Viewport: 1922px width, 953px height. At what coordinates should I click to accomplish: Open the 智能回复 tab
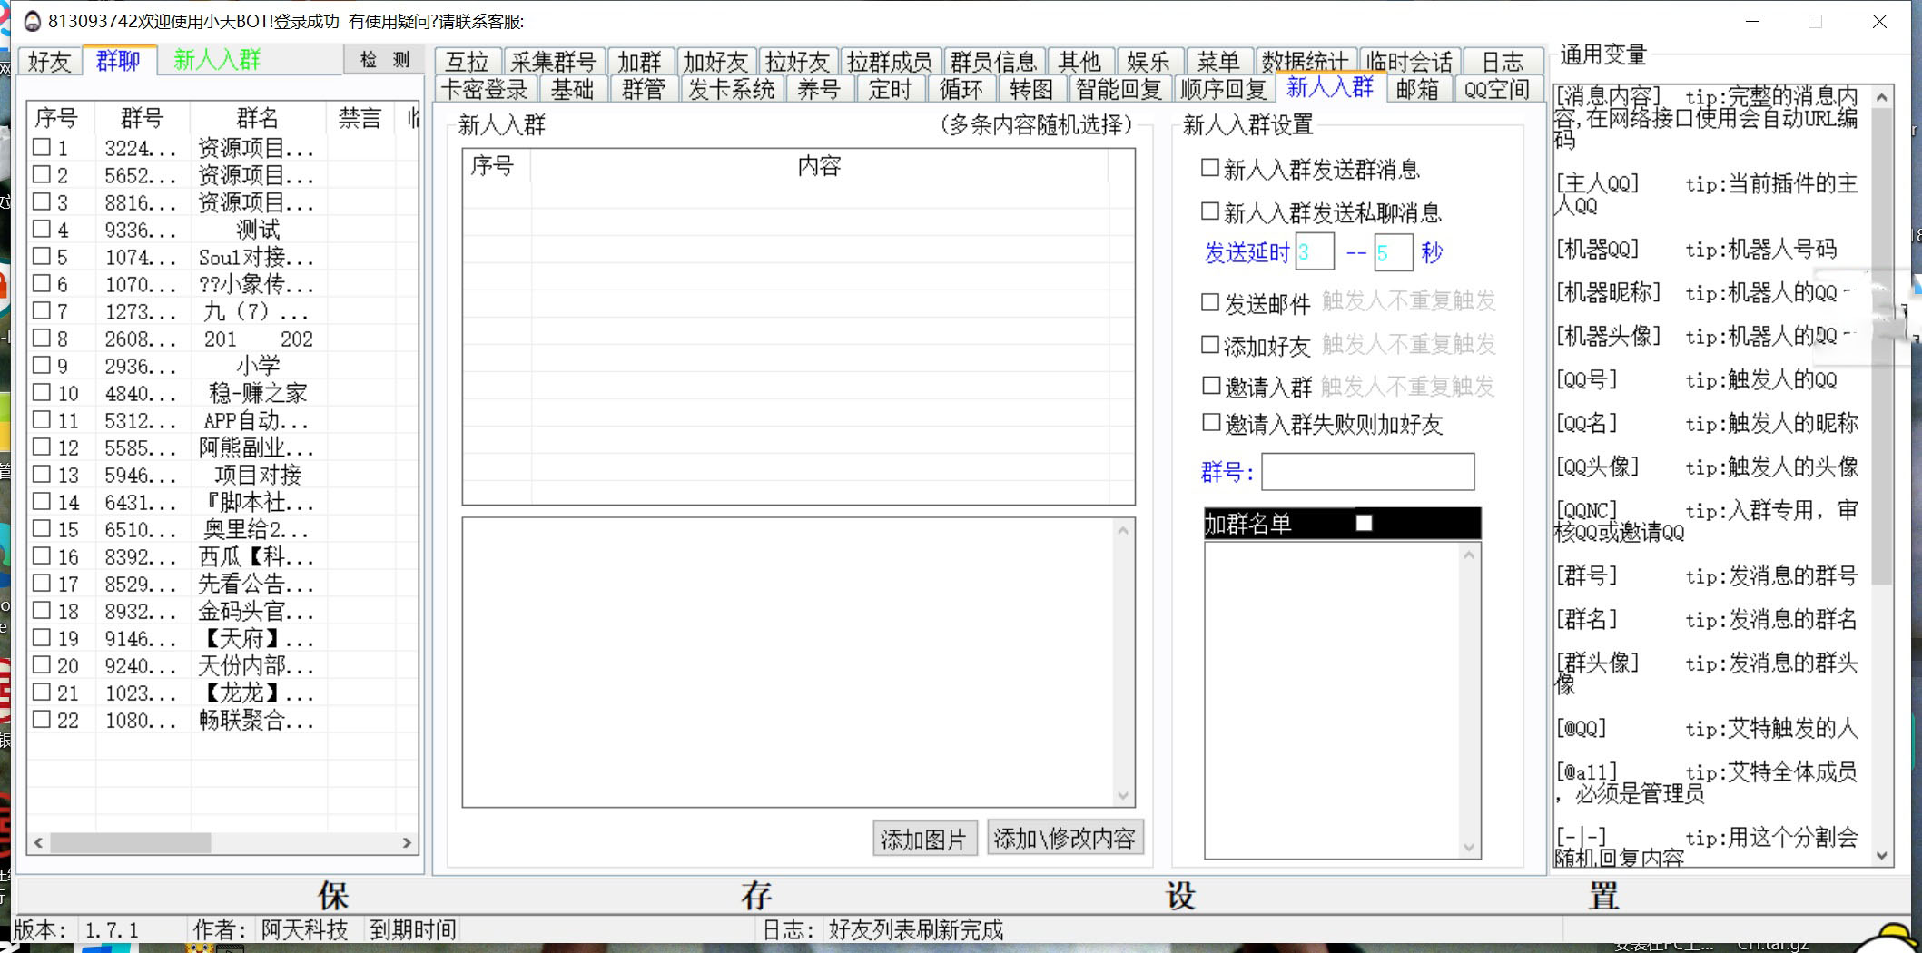coord(1117,89)
